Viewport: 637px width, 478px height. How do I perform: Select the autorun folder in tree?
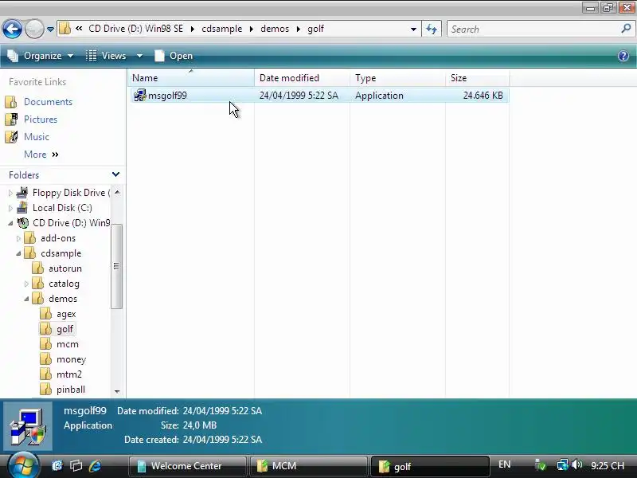(65, 268)
